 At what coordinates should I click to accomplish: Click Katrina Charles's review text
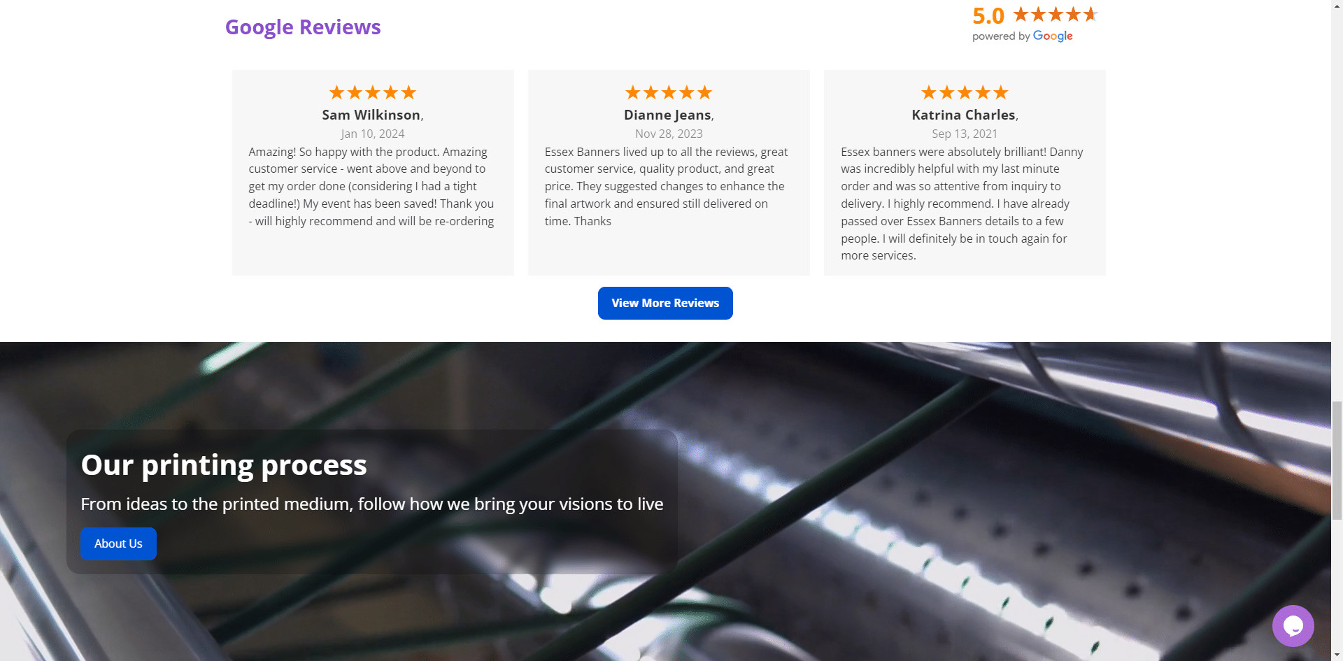coord(962,204)
